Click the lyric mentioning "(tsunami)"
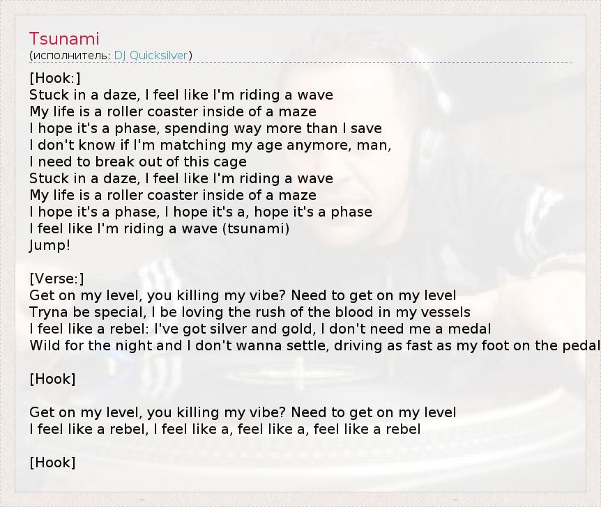The image size is (601, 507). pyautogui.click(x=159, y=228)
